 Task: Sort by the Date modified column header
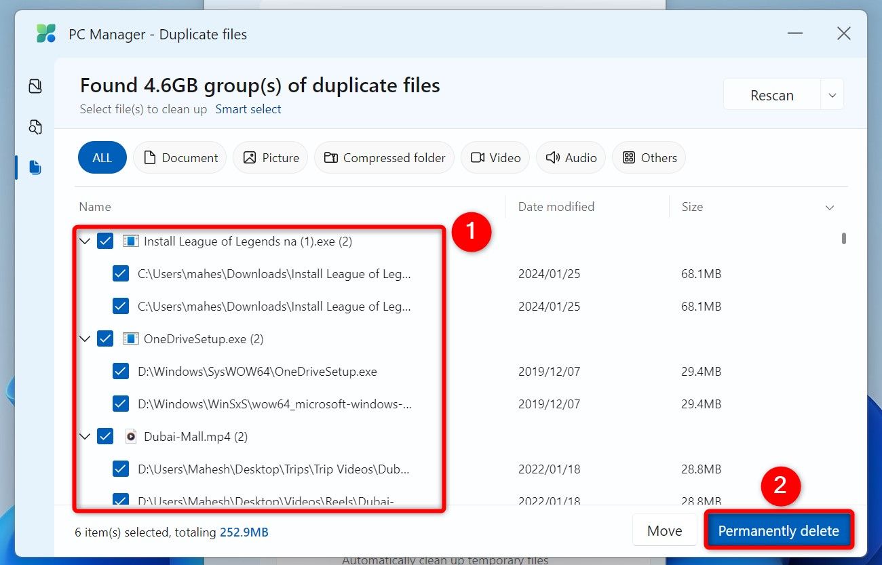click(x=556, y=207)
